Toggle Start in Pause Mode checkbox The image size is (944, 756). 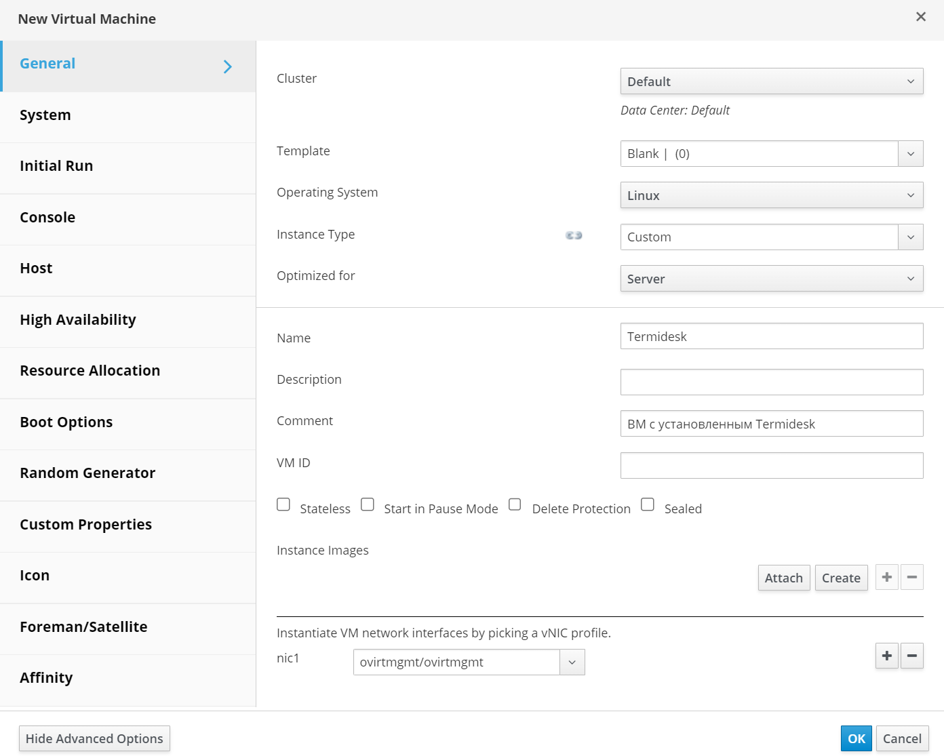point(368,504)
